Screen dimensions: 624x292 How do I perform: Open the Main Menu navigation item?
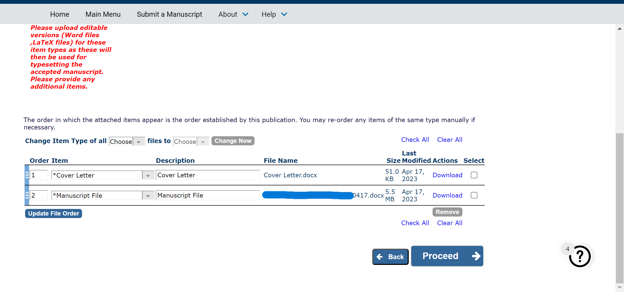pyautogui.click(x=103, y=14)
